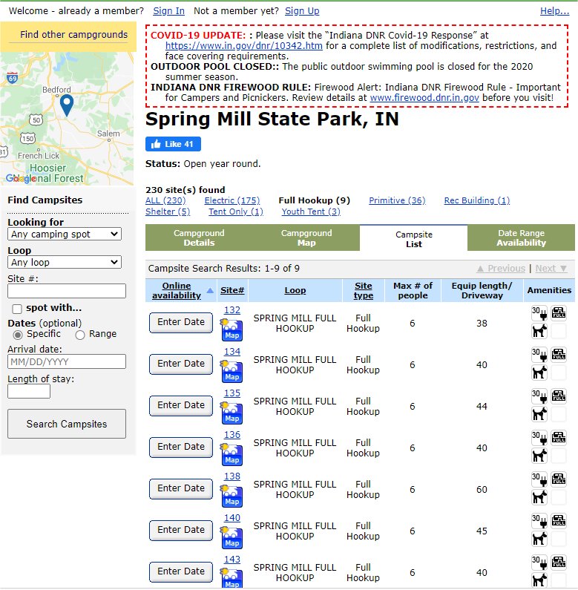Click the 30 amp electric icon for site 132
This screenshot has width=578, height=590.
539,313
